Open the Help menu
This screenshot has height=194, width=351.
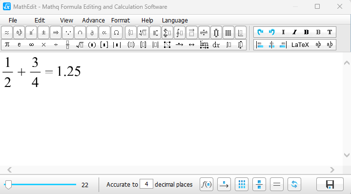pyautogui.click(x=147, y=21)
